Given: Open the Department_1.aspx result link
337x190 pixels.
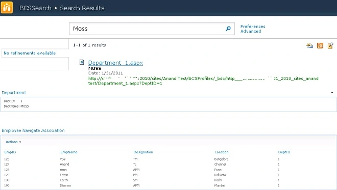Looking at the screenshot, I should tap(115, 63).
